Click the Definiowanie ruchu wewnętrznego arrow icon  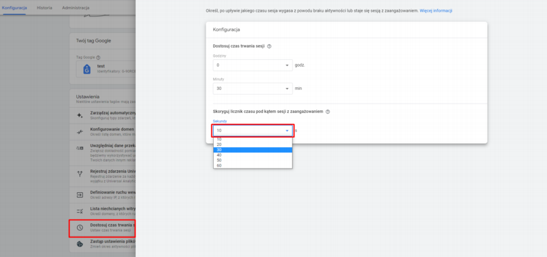(79, 195)
